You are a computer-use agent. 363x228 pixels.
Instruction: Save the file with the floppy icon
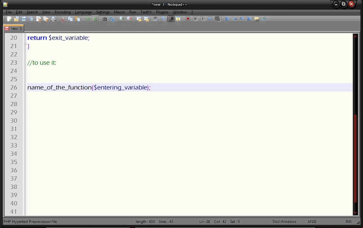click(x=24, y=19)
